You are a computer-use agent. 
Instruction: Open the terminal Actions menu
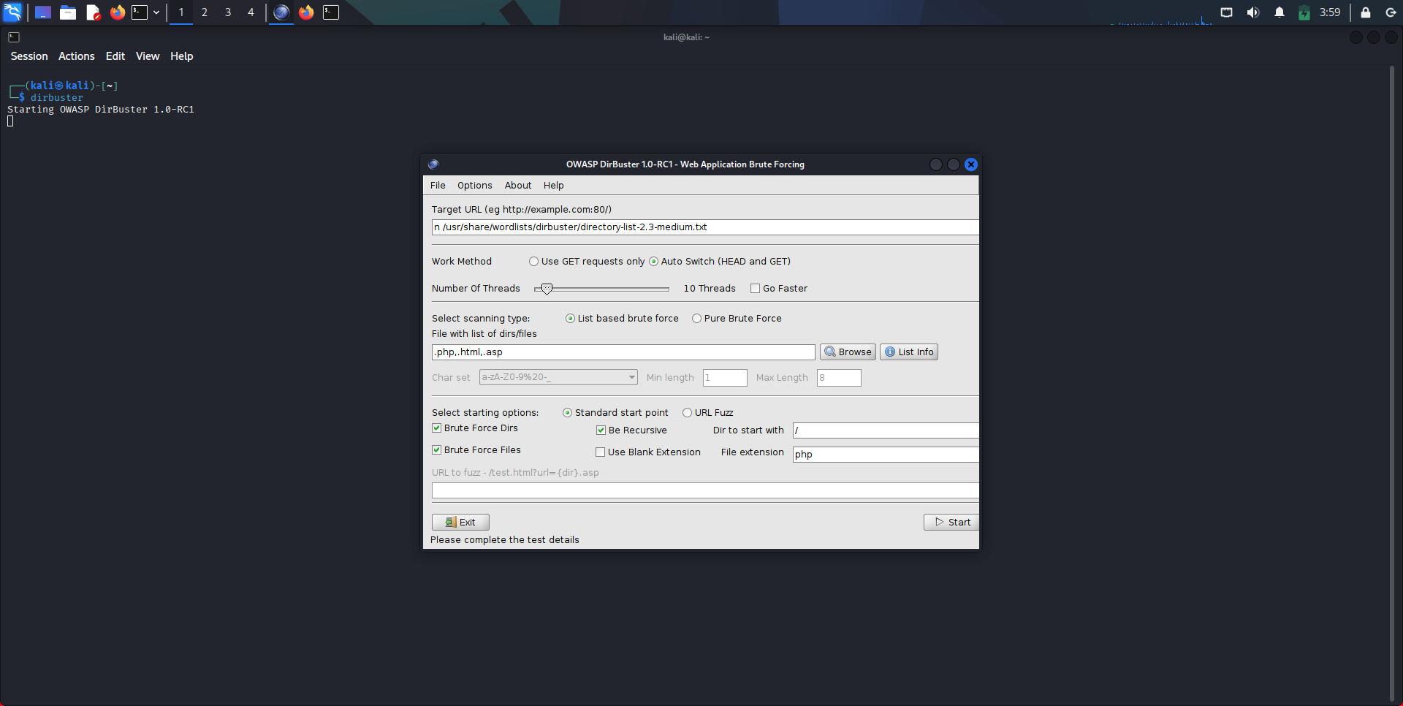[77, 56]
